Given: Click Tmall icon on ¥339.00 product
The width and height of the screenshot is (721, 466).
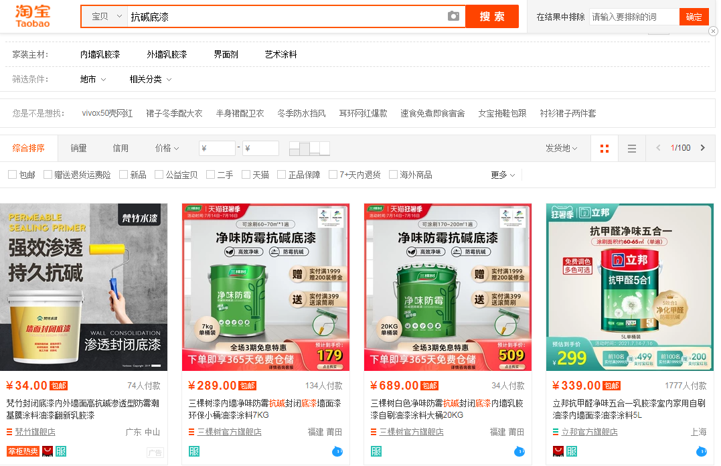Looking at the screenshot, I should (x=558, y=451).
